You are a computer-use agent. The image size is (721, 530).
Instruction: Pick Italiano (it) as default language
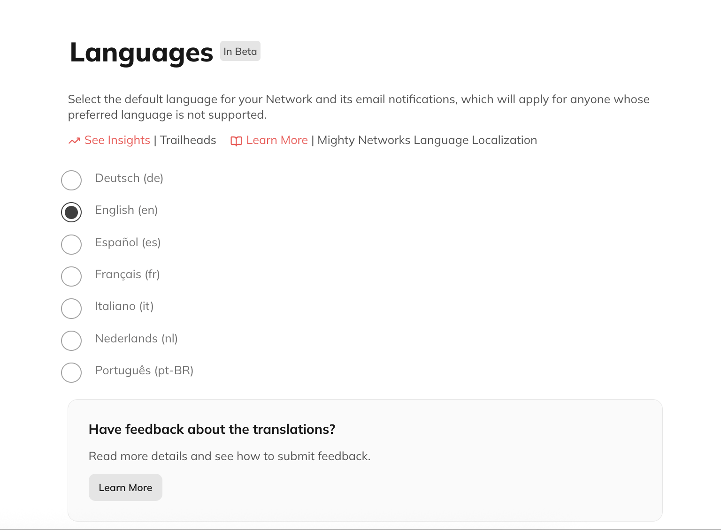(x=71, y=308)
